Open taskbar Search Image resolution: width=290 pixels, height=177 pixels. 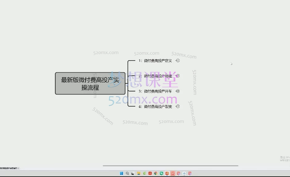pyautogui.click(x=127, y=173)
